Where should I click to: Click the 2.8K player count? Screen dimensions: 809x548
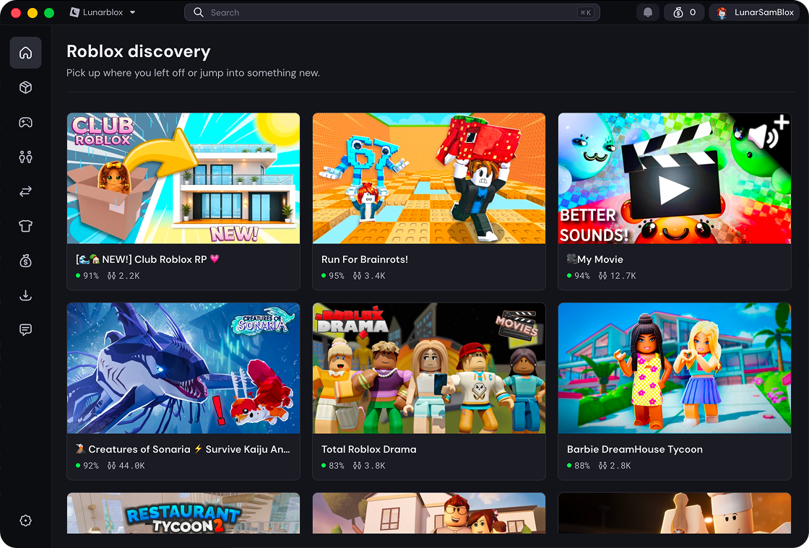[x=615, y=466]
